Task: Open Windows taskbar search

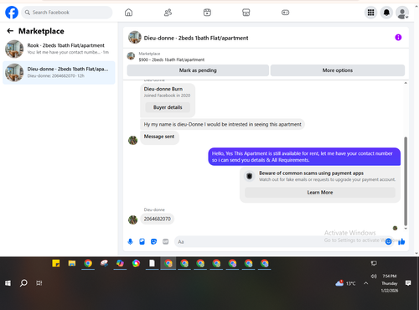Action: click(23, 283)
